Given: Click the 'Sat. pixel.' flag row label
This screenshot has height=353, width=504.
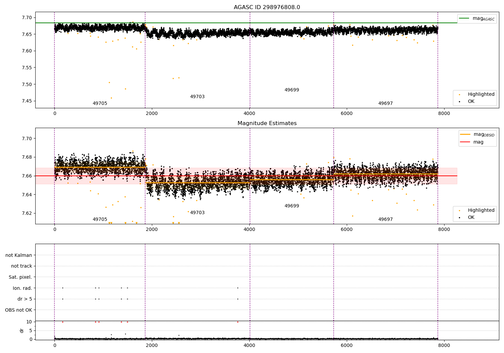Looking at the screenshot, I should pyautogui.click(x=20, y=277).
